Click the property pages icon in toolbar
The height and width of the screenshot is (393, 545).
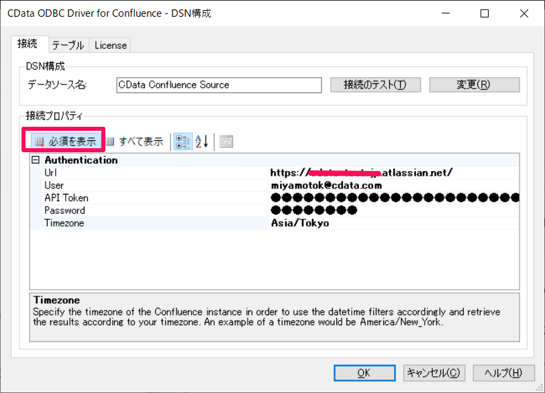[226, 142]
